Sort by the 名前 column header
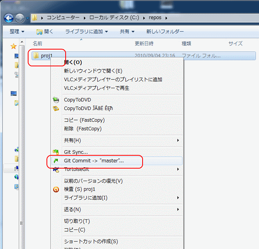 pos(38,44)
